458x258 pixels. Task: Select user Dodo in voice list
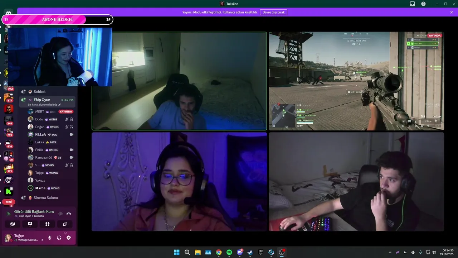coord(50,119)
